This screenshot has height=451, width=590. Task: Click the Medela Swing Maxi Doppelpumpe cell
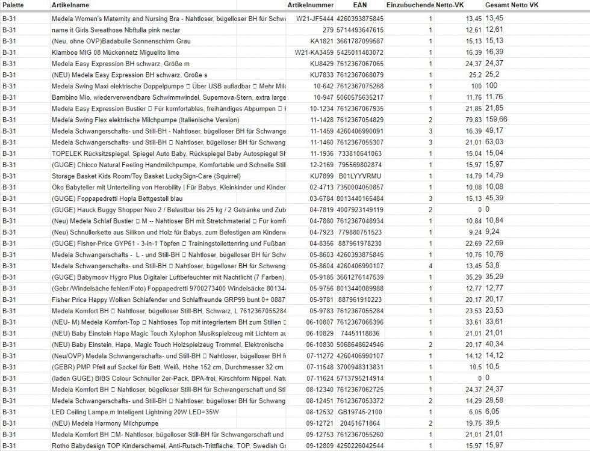pyautogui.click(x=169, y=87)
